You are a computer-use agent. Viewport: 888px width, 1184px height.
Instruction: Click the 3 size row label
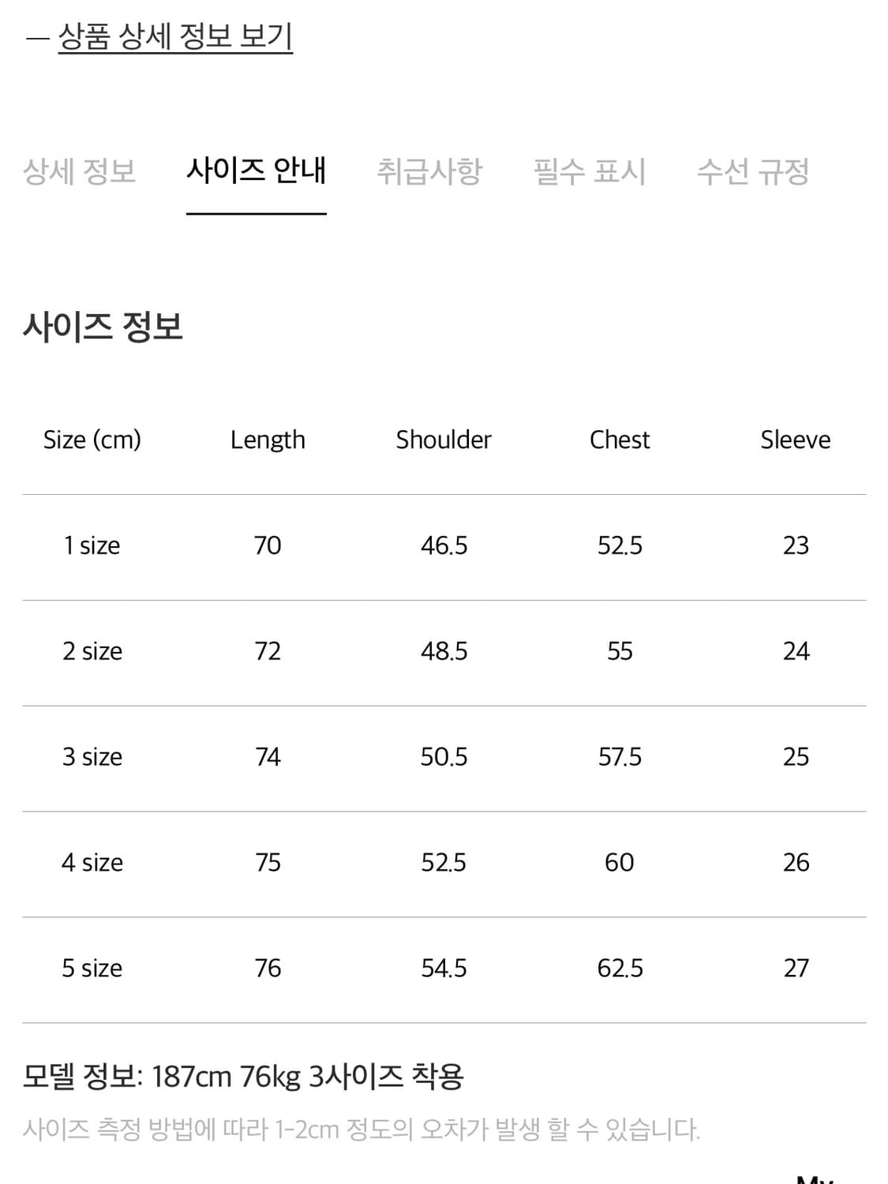click(93, 756)
